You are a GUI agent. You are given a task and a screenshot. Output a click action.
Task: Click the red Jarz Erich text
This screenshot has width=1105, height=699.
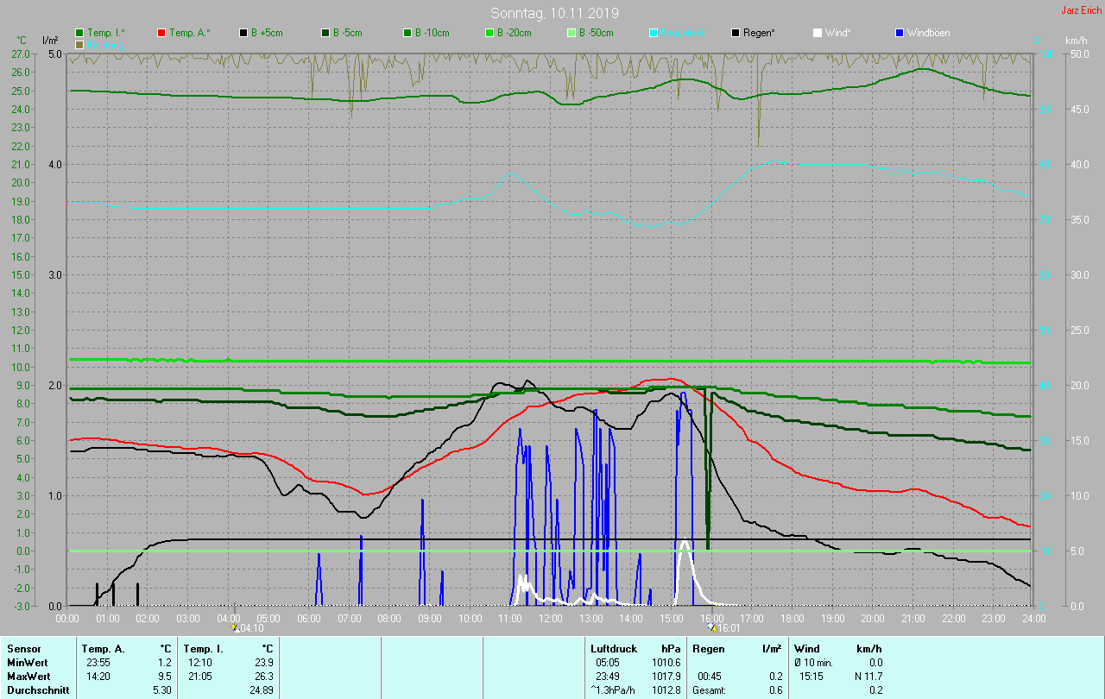coord(1081,10)
